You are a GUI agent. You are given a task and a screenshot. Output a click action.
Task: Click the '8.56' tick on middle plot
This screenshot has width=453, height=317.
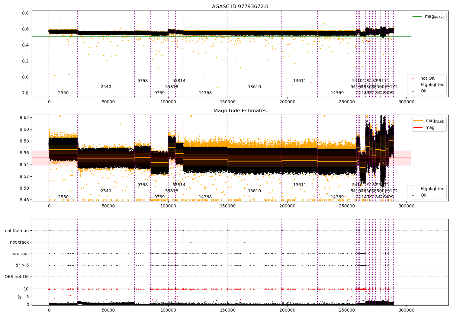(x=24, y=153)
